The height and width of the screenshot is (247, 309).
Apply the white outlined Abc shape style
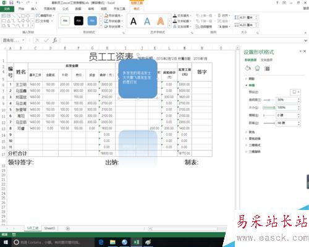pyautogui.click(x=65, y=21)
